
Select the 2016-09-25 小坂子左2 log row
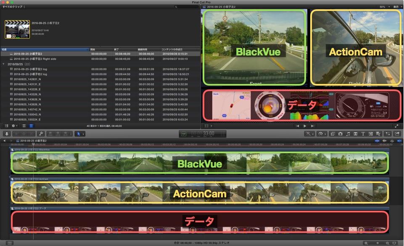click(100, 69)
